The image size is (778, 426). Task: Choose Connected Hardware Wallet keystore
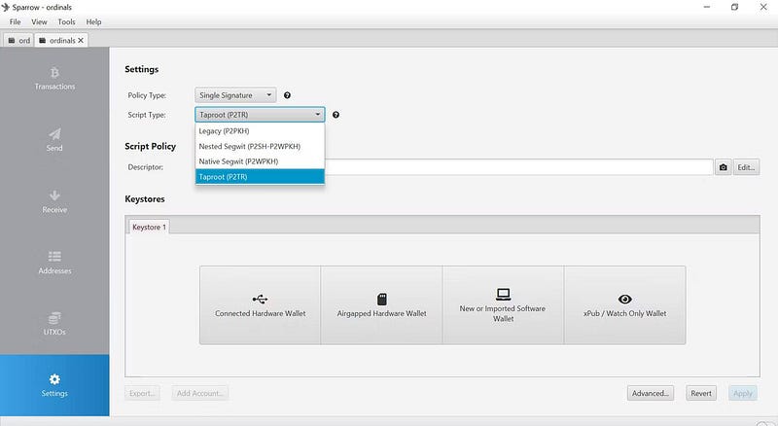coord(260,304)
